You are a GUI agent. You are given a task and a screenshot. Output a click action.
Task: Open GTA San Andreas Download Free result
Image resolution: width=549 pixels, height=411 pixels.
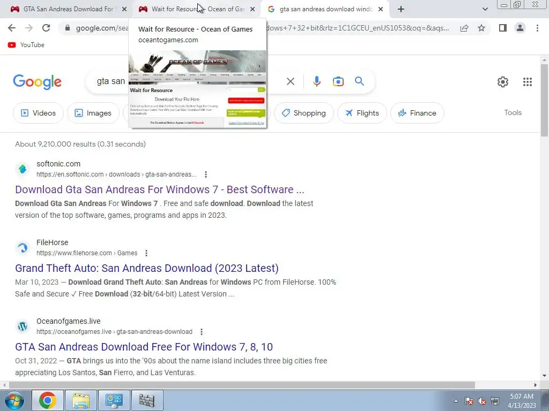(144, 347)
